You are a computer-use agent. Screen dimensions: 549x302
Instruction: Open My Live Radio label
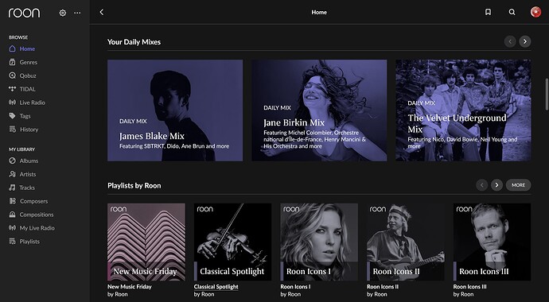coord(37,228)
